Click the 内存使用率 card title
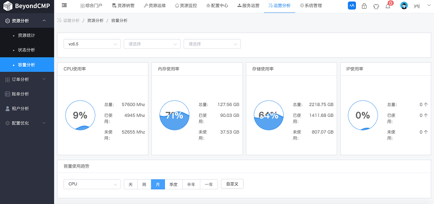434x204 pixels. point(169,69)
